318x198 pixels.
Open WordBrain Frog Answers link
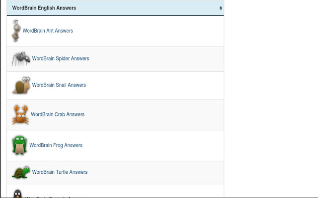[56, 145]
